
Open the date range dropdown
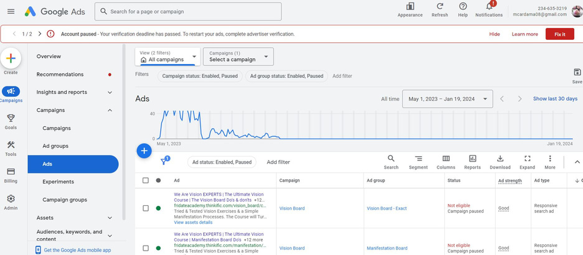pos(448,99)
